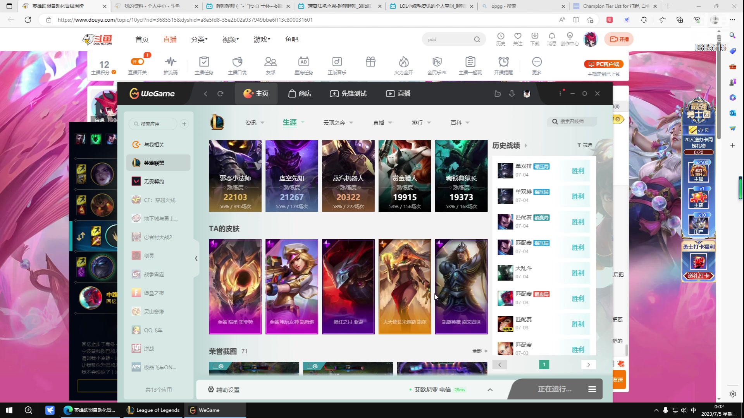Click Douyu search magnifier icon
Viewport: 744px width, 418px height.
point(477,39)
